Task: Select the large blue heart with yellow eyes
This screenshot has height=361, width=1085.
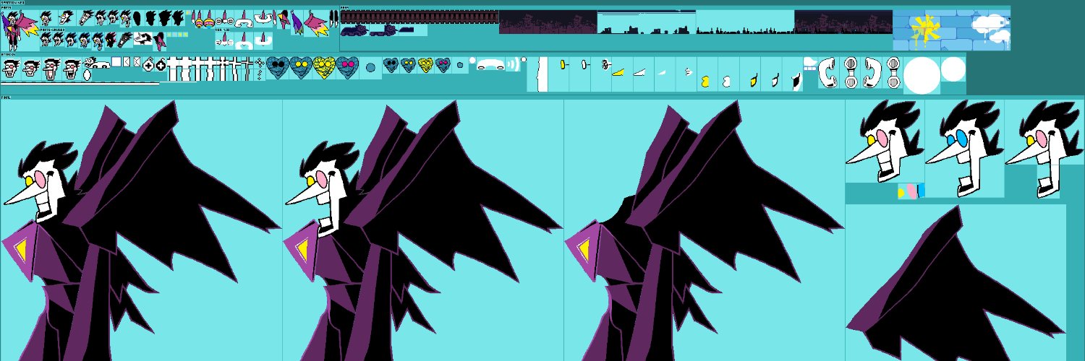Action: [299, 67]
